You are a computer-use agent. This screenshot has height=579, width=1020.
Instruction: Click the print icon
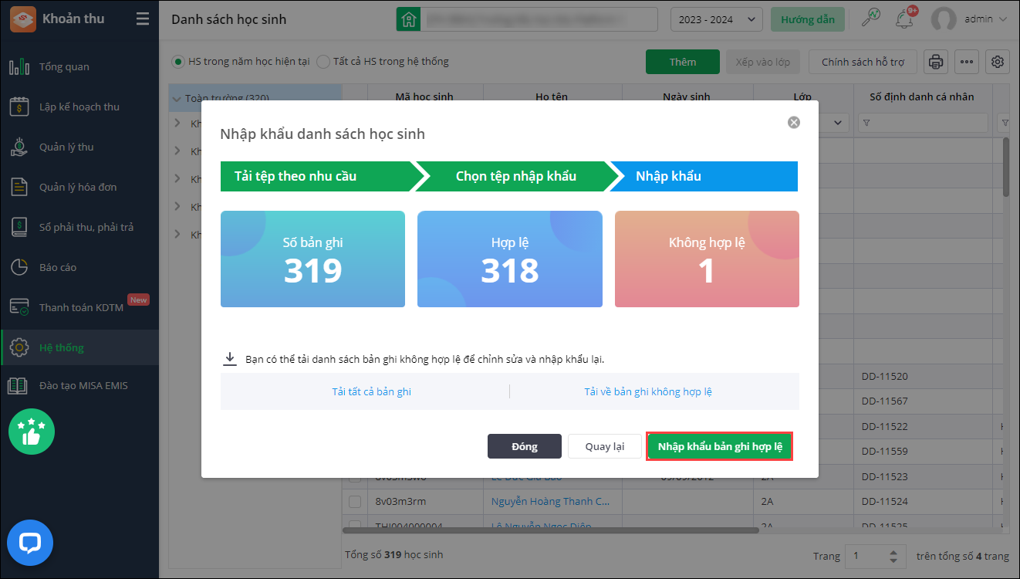click(x=935, y=62)
